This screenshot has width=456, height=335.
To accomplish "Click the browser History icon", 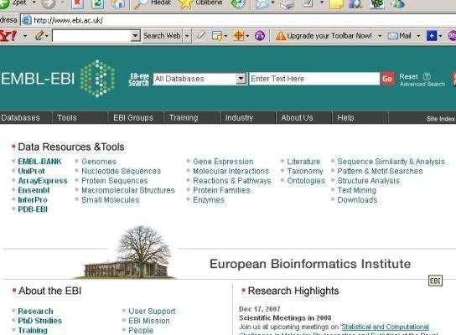I will 238,3.
